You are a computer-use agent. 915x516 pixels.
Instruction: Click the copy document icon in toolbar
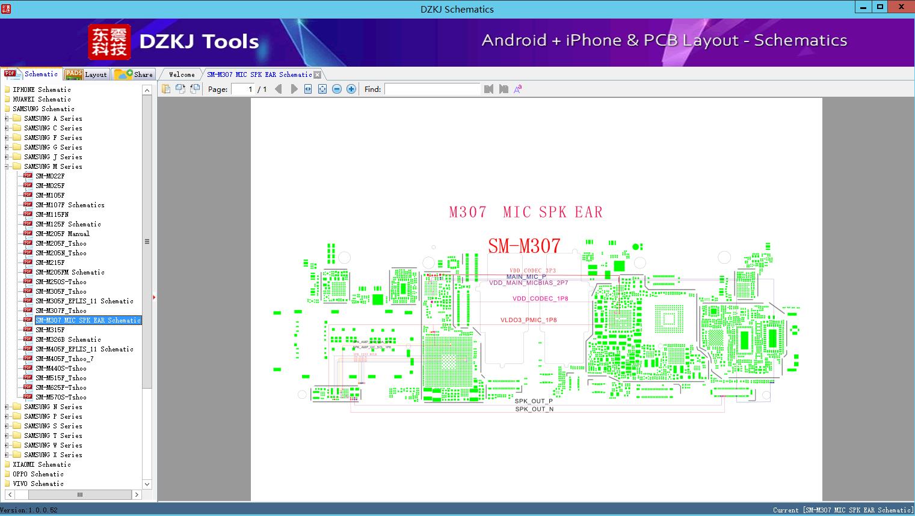(166, 89)
